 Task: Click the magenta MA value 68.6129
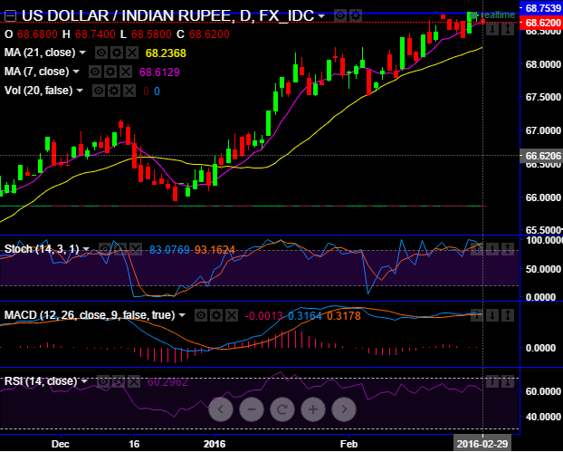tap(159, 72)
